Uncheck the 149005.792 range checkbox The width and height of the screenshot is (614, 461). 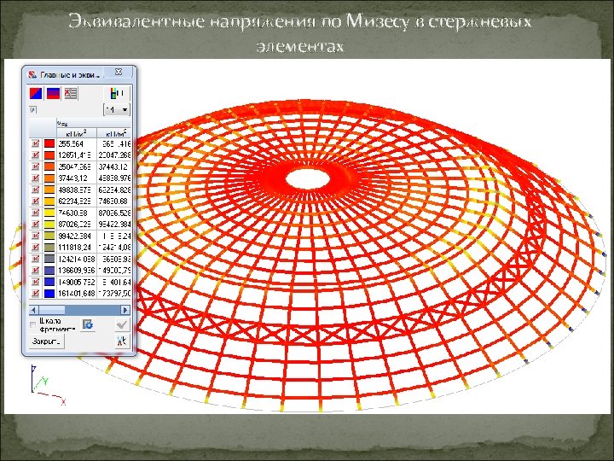(35, 282)
